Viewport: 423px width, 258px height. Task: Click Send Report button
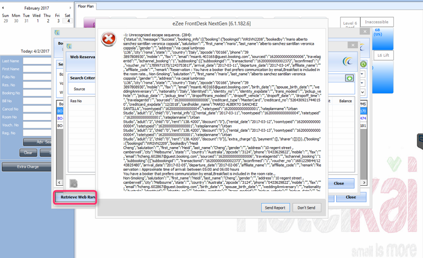click(x=275, y=208)
